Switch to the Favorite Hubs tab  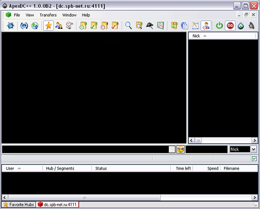[x=18, y=205]
